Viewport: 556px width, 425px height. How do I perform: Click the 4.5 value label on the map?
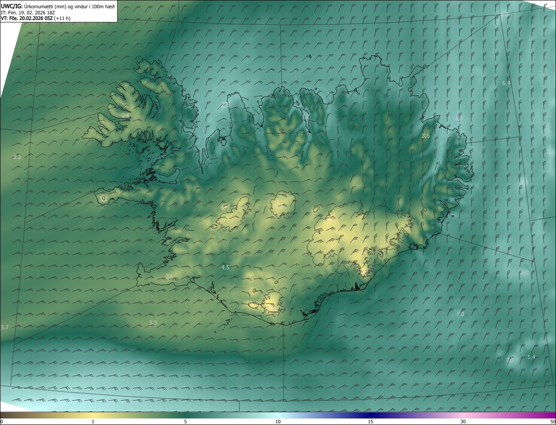225,268
